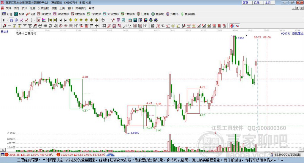Click the grid table icon in status bar

[2, 155]
